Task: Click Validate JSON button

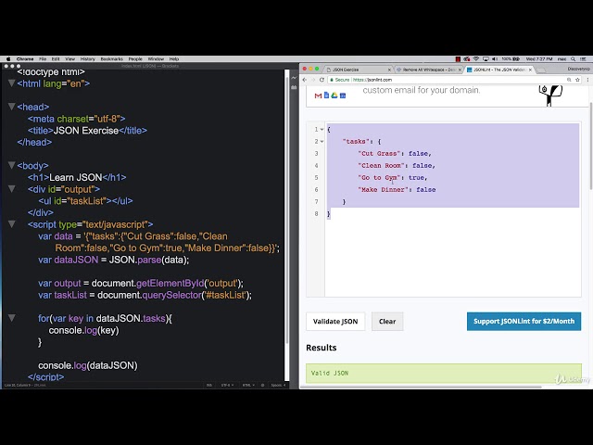Action: click(335, 322)
